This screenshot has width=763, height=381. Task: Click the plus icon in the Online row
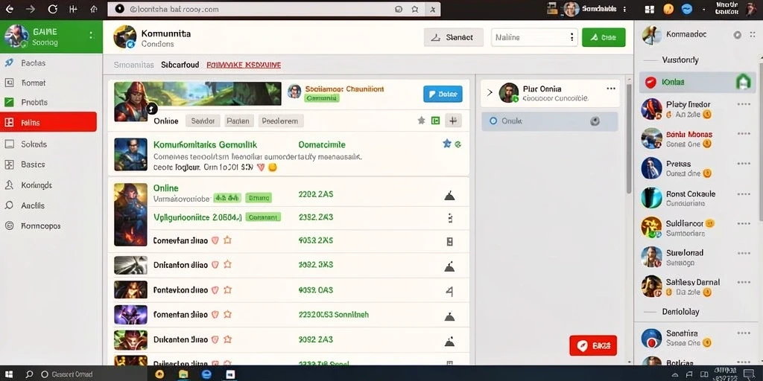tap(453, 121)
